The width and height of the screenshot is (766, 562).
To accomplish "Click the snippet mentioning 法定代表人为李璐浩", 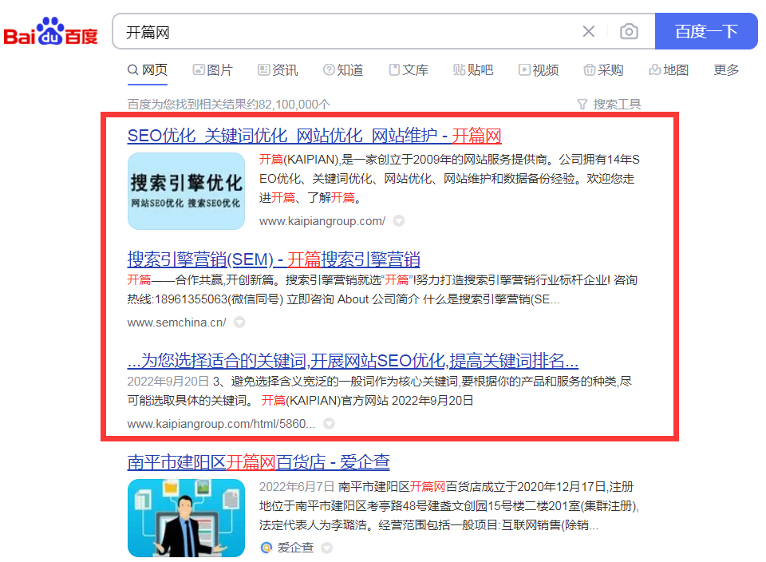I will coord(449,506).
